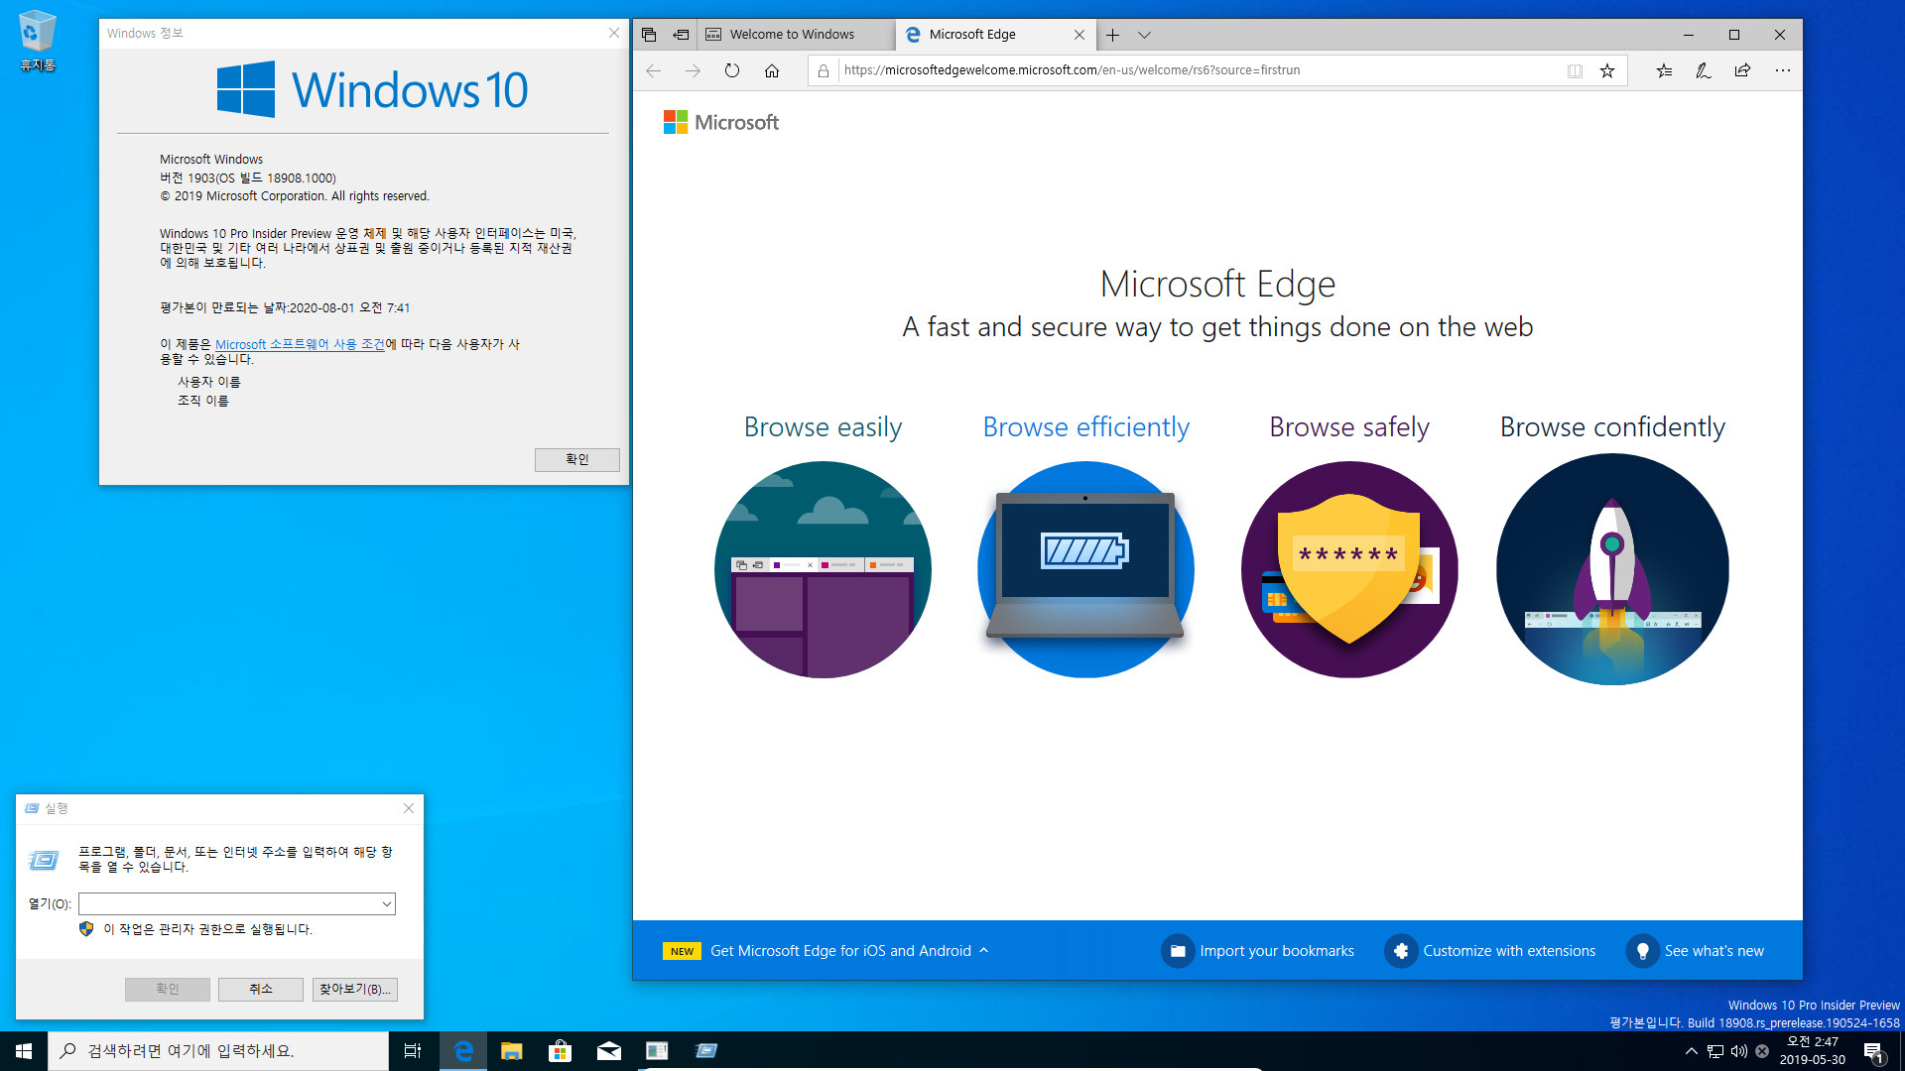Go back in Edge browser
1905x1071 pixels.
click(653, 70)
